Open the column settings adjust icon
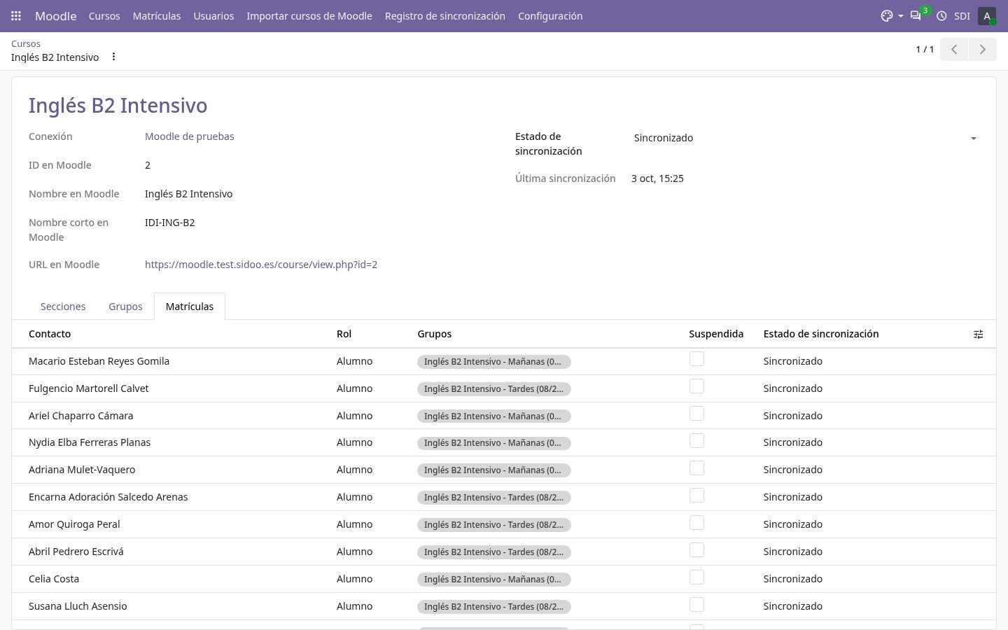The image size is (1008, 630). (979, 334)
